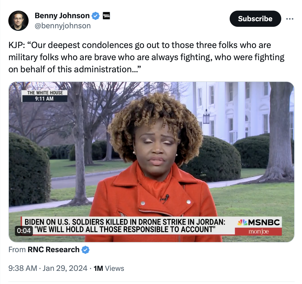
Task: Click the 1M Views count
Action: (109, 268)
